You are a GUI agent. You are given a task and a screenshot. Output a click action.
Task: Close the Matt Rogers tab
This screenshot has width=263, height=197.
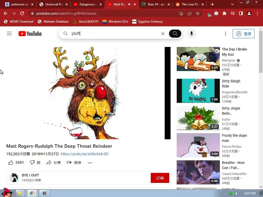[x=135, y=4]
